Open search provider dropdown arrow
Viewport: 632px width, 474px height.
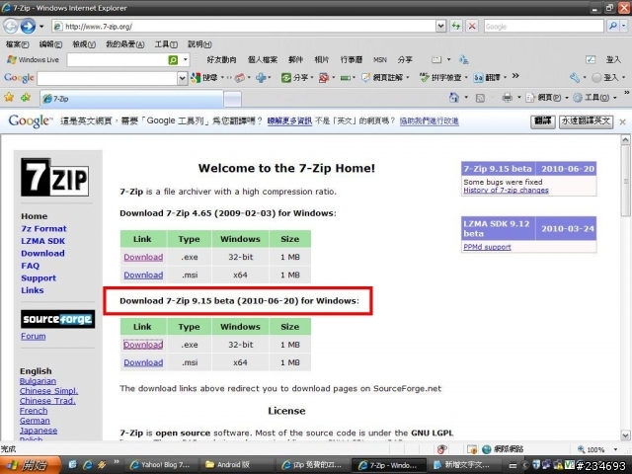pos(624,27)
